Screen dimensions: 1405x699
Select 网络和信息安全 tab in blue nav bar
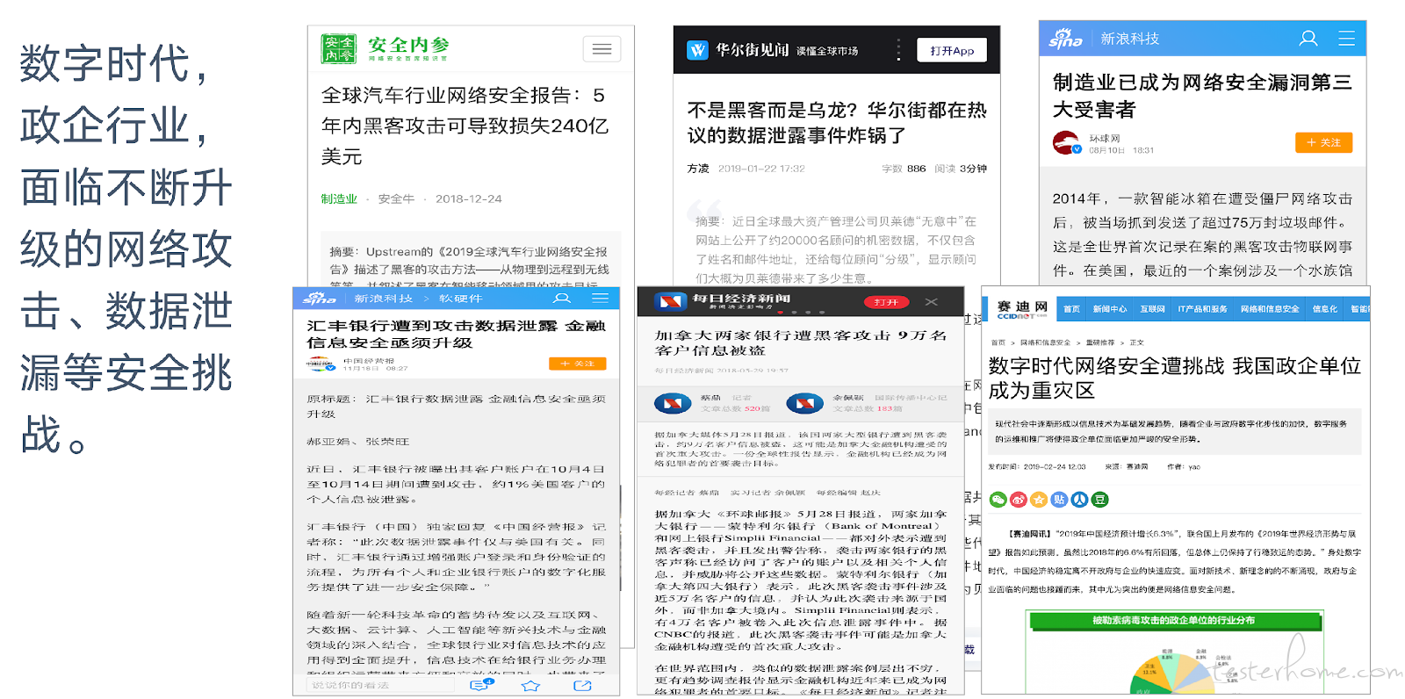click(x=1270, y=309)
